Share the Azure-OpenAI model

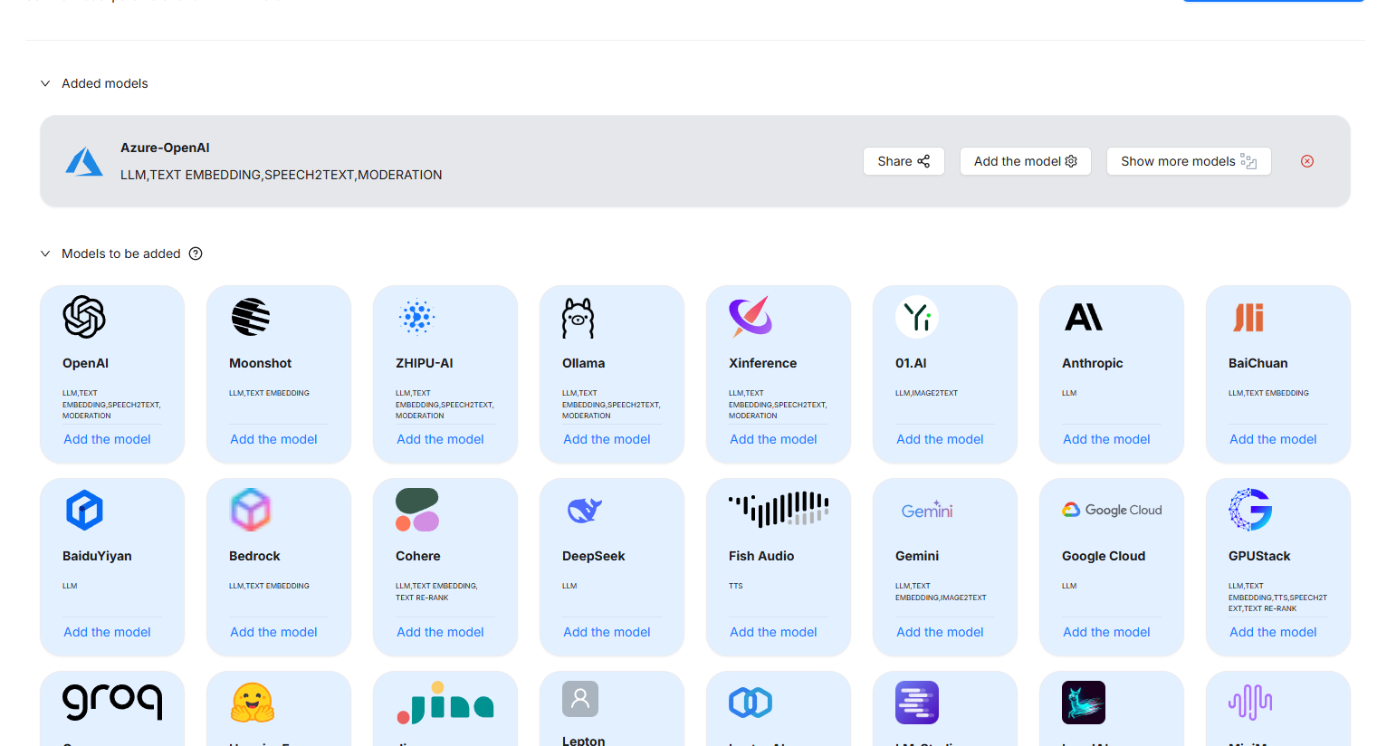pyautogui.click(x=904, y=161)
